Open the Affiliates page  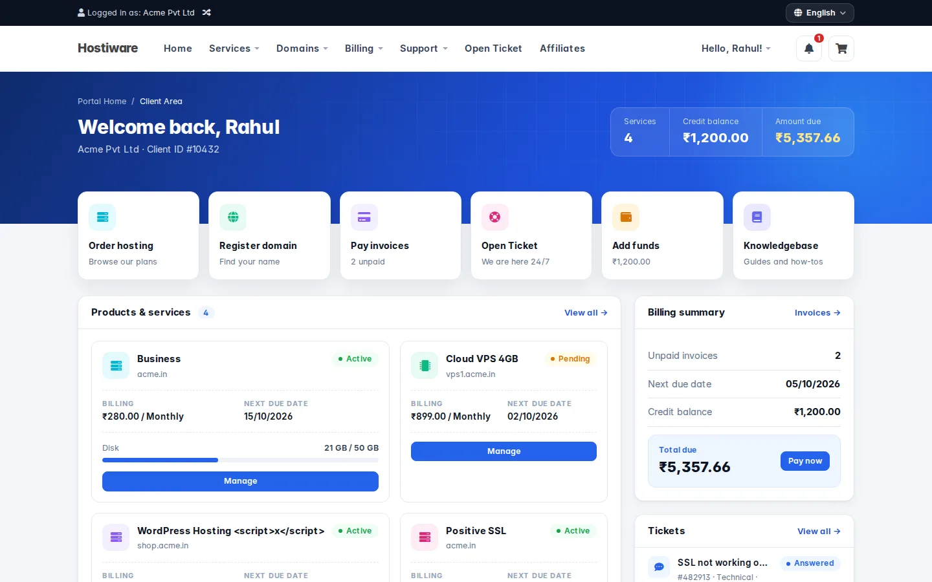(562, 48)
